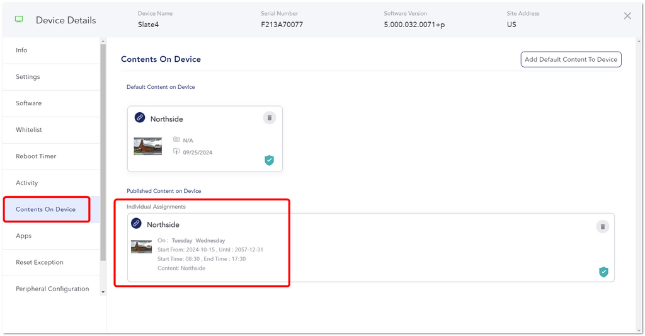Click the folder icon next to N/A

click(176, 139)
